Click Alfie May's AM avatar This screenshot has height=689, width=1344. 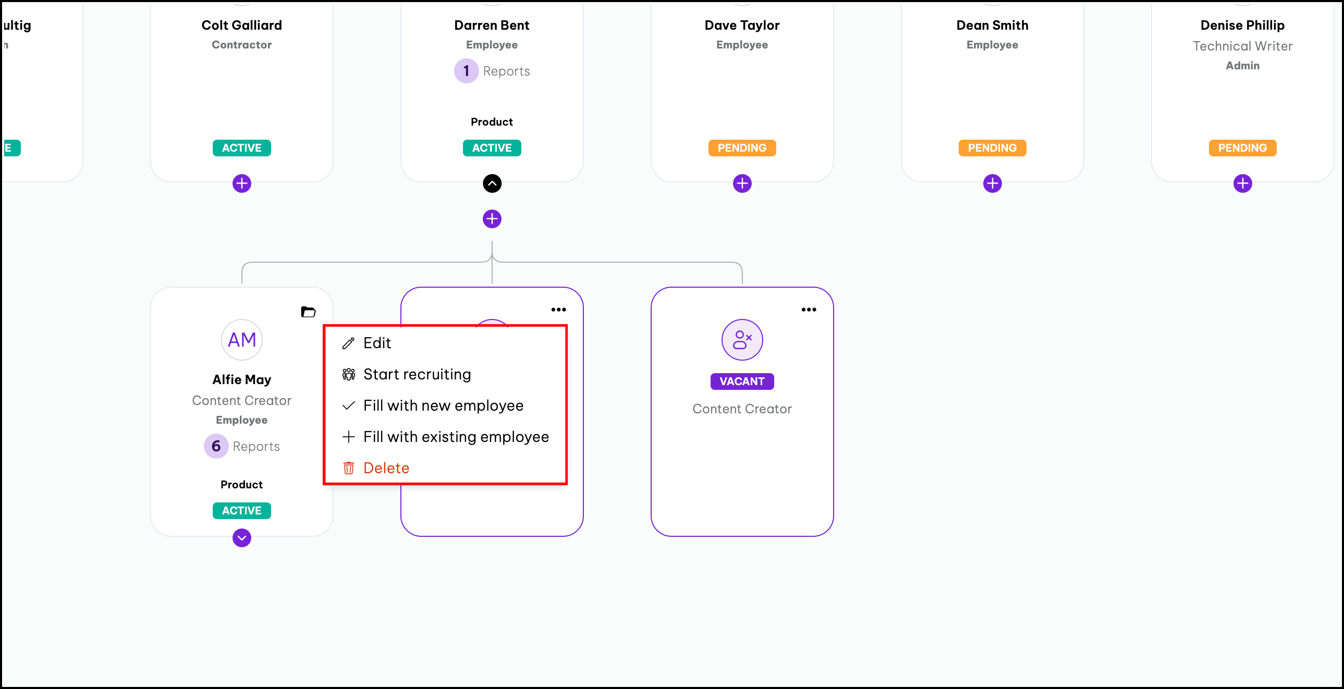241,340
